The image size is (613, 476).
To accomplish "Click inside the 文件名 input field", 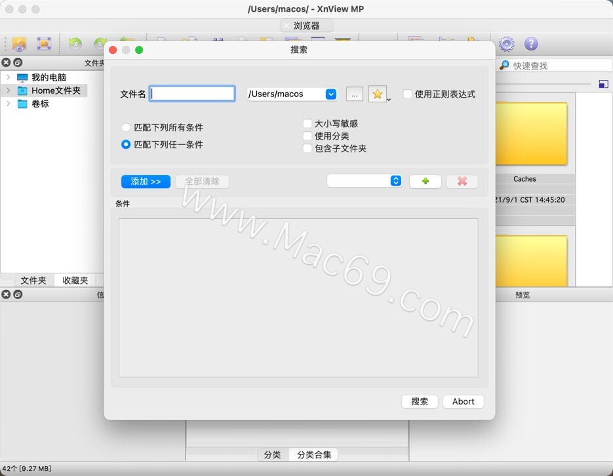I will pyautogui.click(x=191, y=93).
